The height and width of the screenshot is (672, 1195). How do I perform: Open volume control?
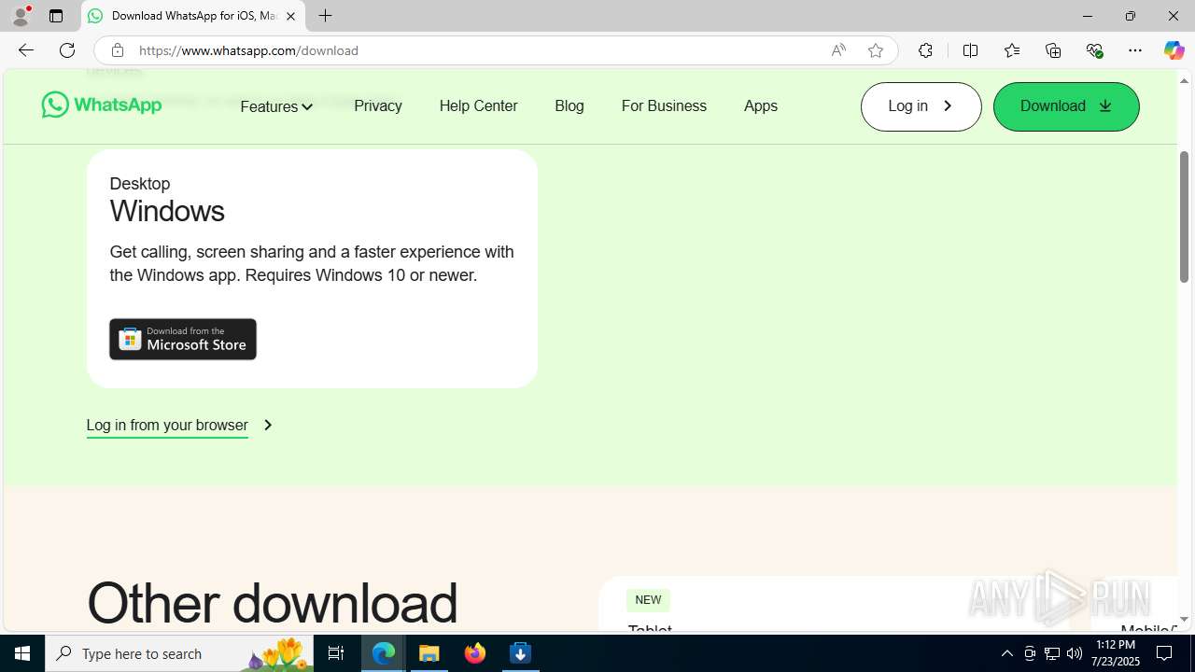click(1075, 653)
